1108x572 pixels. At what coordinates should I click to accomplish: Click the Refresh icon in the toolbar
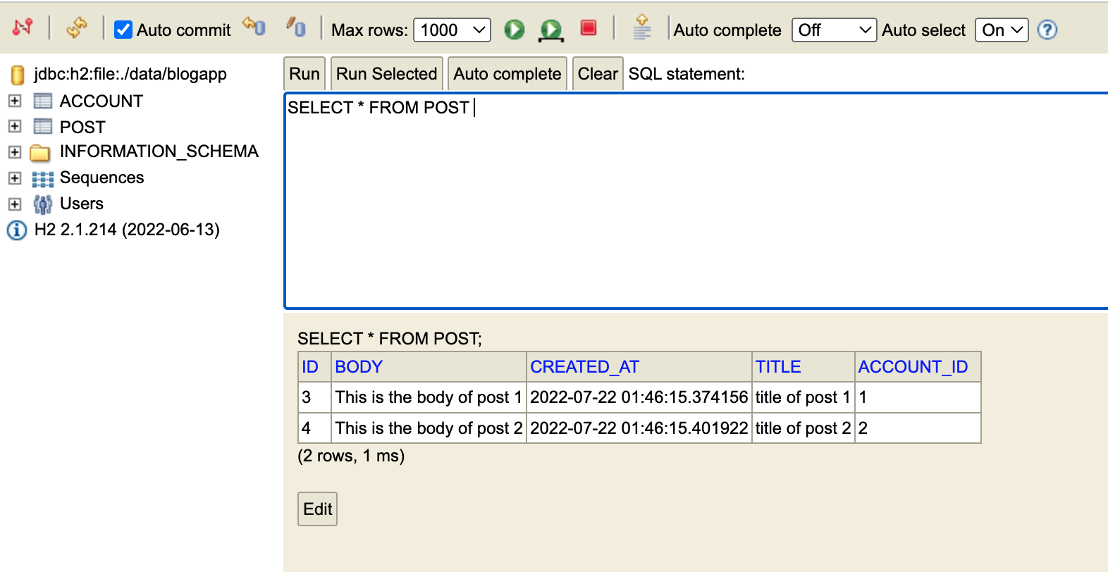76,28
